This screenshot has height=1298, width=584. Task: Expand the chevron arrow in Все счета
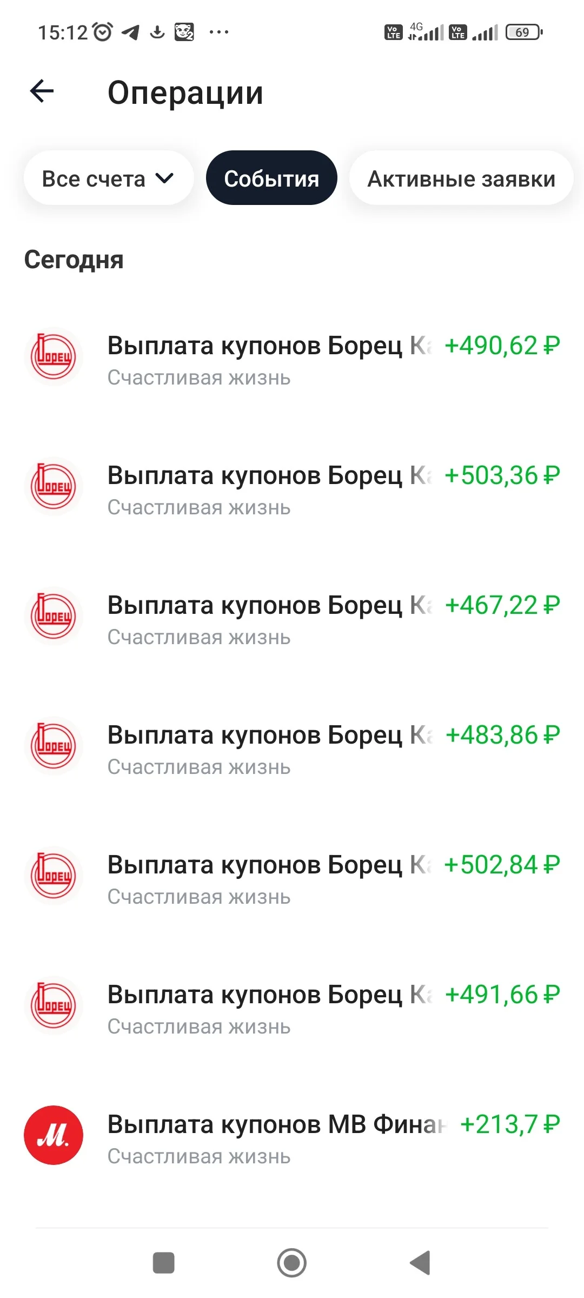pyautogui.click(x=164, y=178)
